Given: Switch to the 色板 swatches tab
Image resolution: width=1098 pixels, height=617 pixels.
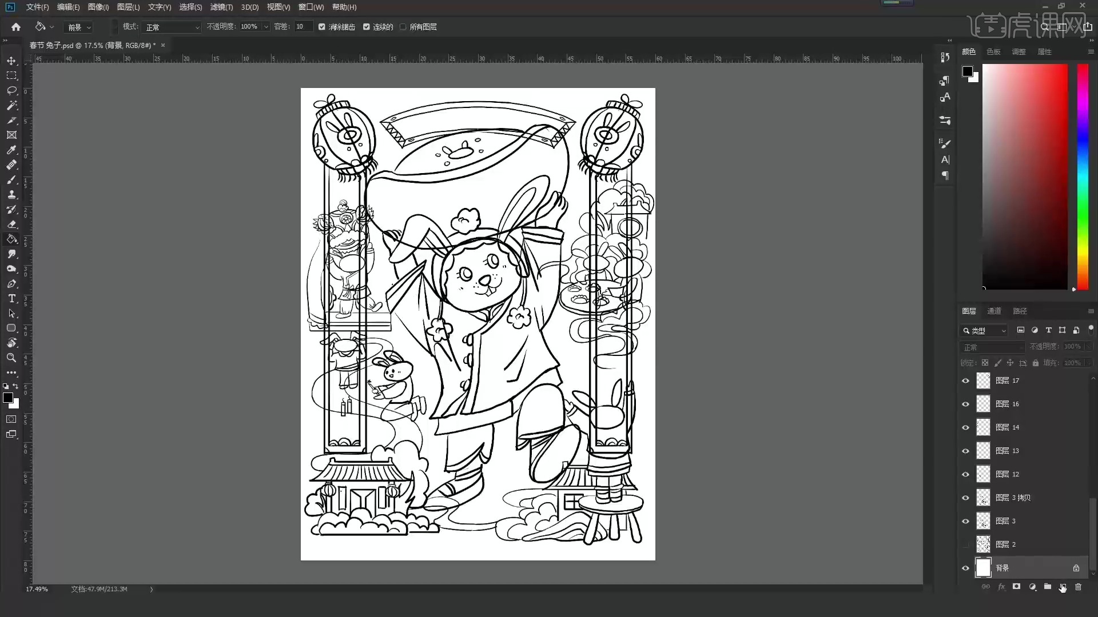Looking at the screenshot, I should point(993,51).
